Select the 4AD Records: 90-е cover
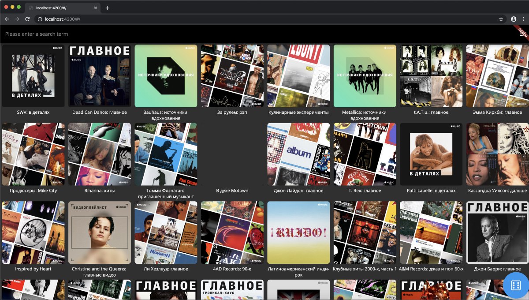 point(232,232)
